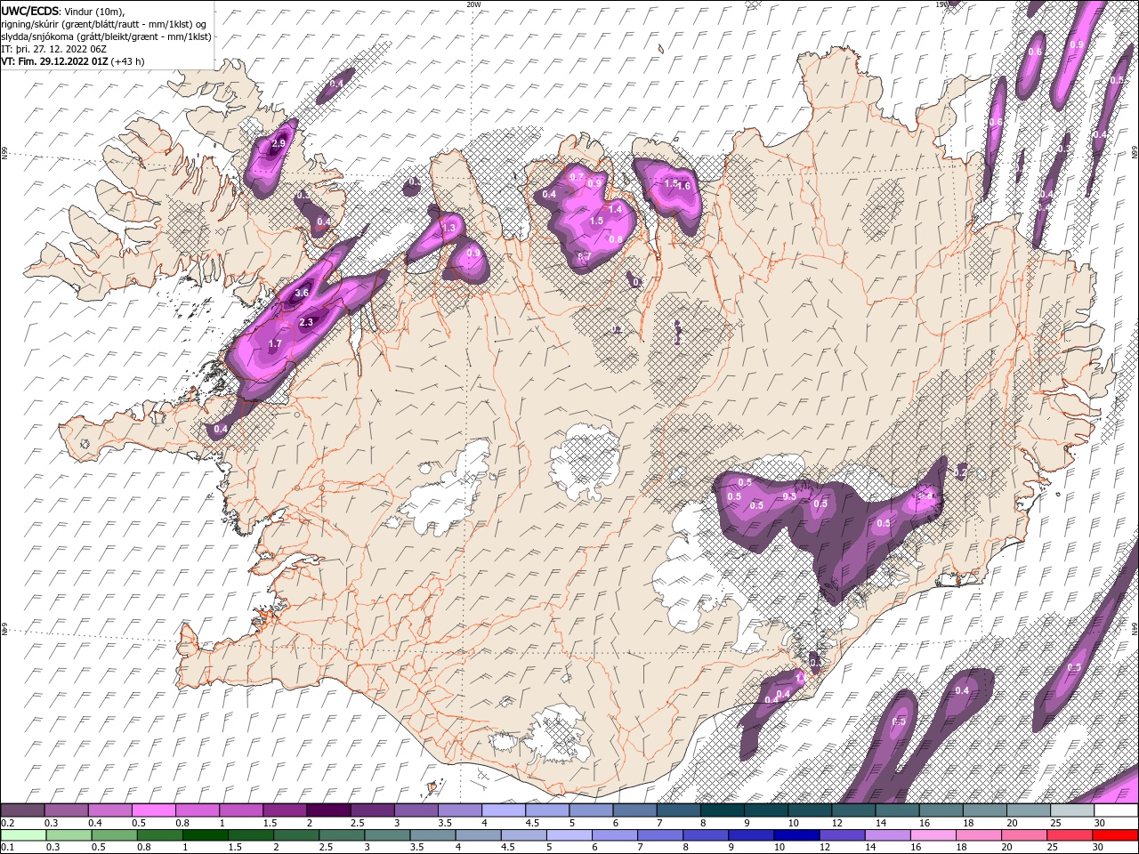
Task: Click the darkest purple 2 swatch in the snow scale
Action: [x=328, y=810]
